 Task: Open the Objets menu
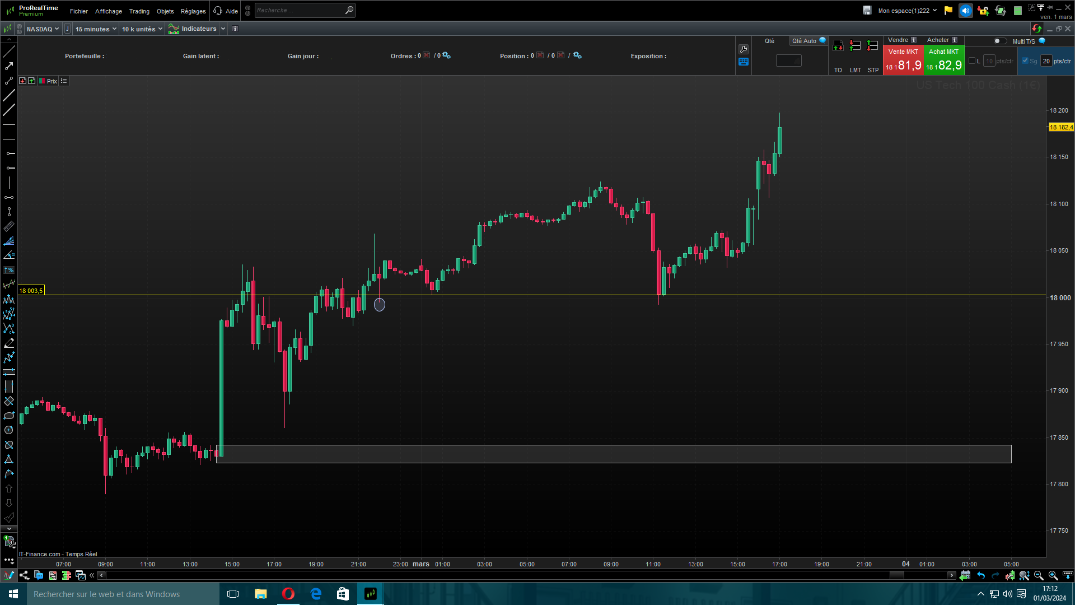click(x=165, y=11)
